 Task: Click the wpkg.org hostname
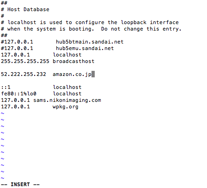66,107
